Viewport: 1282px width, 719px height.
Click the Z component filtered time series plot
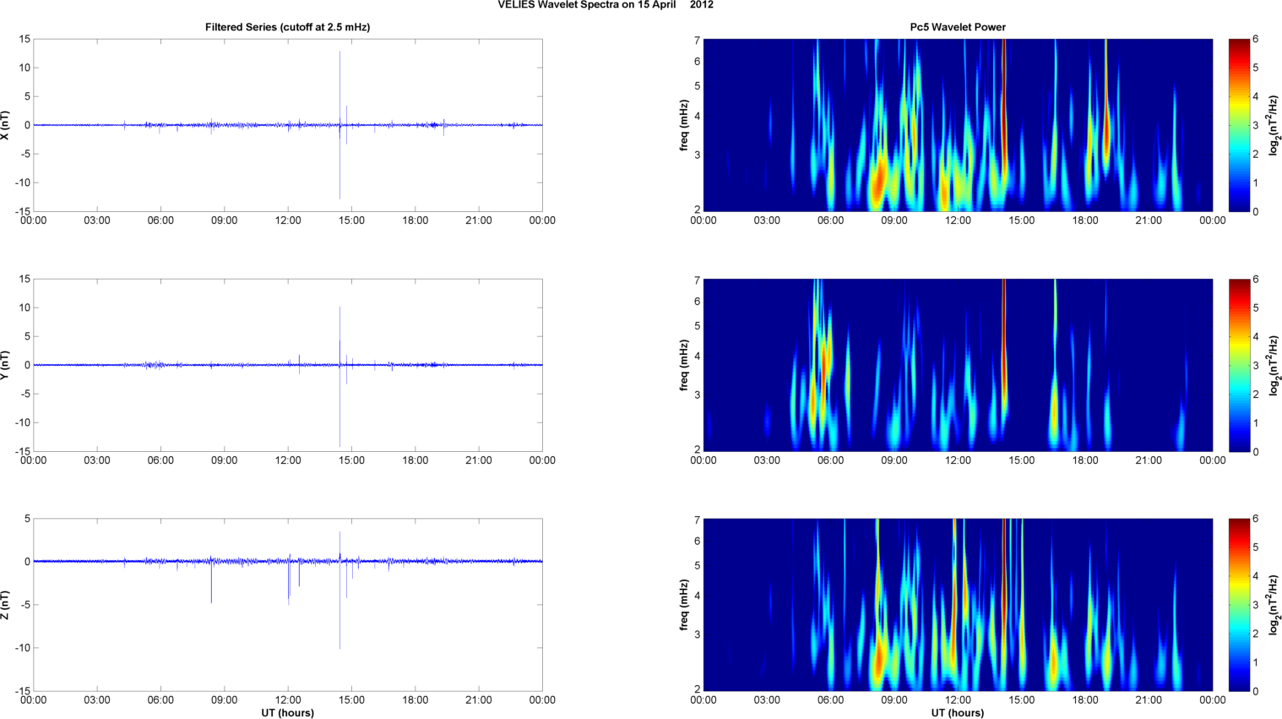pos(287,605)
